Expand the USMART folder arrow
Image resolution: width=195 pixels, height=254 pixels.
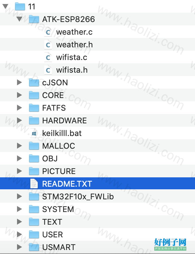[x=19, y=247]
